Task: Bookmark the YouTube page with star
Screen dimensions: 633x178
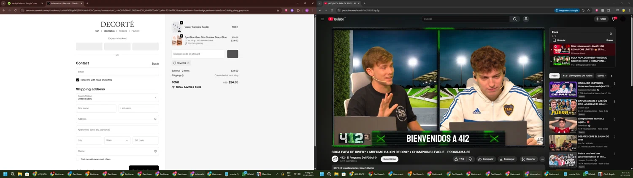Action: click(588, 10)
